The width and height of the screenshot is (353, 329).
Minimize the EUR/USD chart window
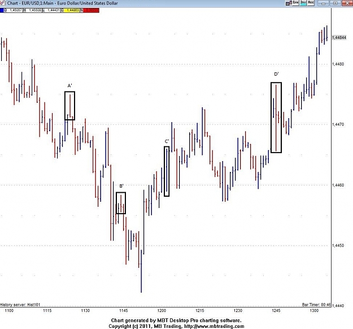tap(323, 3)
